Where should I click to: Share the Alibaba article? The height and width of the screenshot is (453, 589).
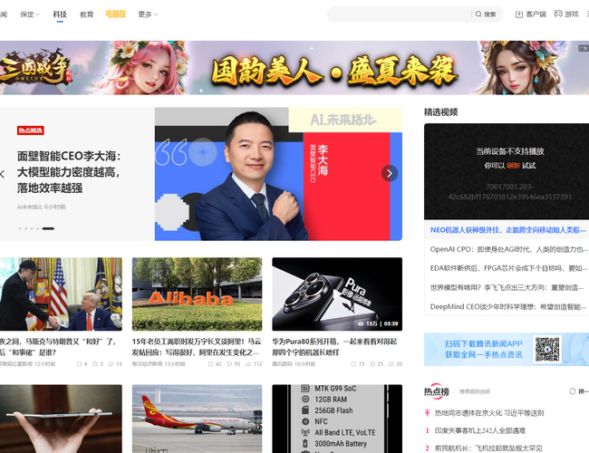[248, 364]
